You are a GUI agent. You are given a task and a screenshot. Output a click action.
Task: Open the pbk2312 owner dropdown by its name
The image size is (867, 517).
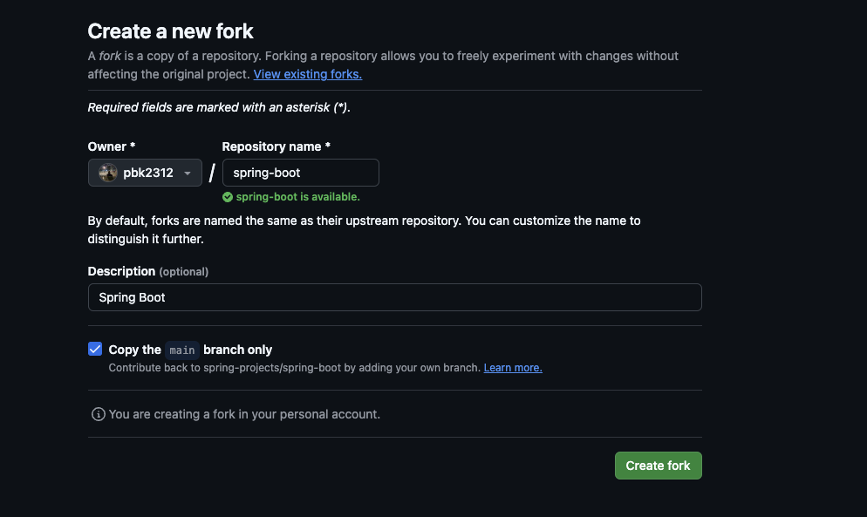coord(148,173)
